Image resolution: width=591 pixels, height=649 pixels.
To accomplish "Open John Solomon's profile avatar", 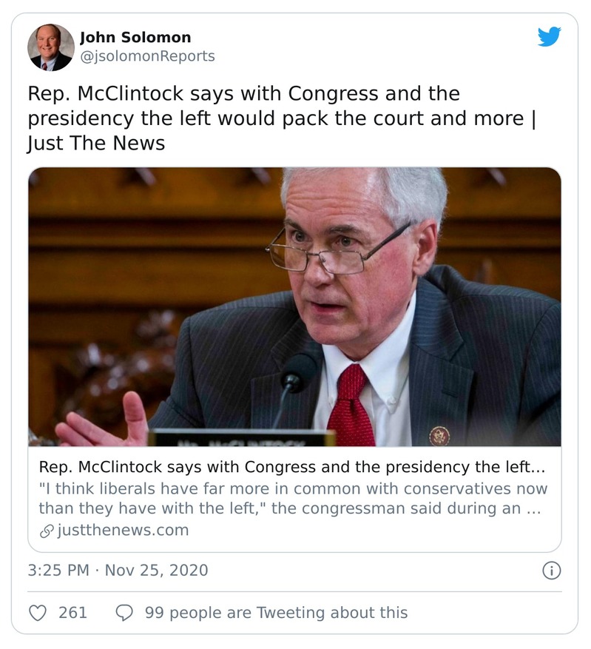I will 51,47.
